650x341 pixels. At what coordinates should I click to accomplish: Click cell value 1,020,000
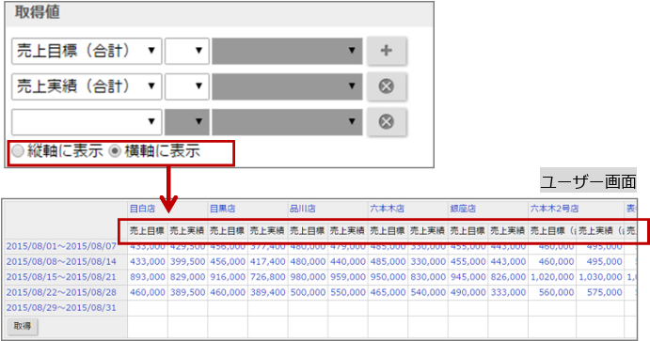click(552, 277)
